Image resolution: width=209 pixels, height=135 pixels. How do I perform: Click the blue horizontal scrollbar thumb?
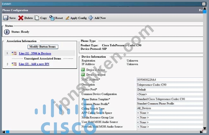point(8,132)
